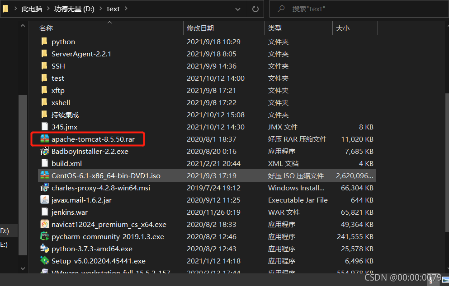The width and height of the screenshot is (449, 286).
Task: Click the jenkins.war file icon
Action: pyautogui.click(x=45, y=212)
